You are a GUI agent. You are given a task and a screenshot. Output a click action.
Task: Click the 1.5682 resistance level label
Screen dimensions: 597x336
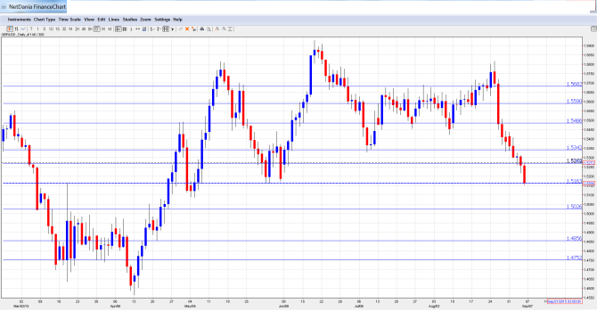pyautogui.click(x=574, y=84)
